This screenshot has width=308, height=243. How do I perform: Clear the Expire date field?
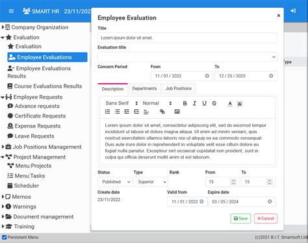pyautogui.click(x=270, y=201)
